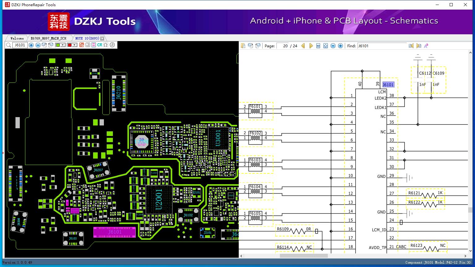Click the F6102 filter in schematic
The width and height of the screenshot is (475, 267).
point(255,138)
